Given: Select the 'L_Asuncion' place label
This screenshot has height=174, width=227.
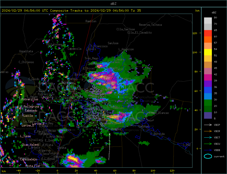Looking at the screenshot, I should click(x=126, y=49).
